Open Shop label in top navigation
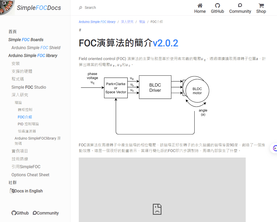This screenshot has width=277, height=222. click(261, 11)
